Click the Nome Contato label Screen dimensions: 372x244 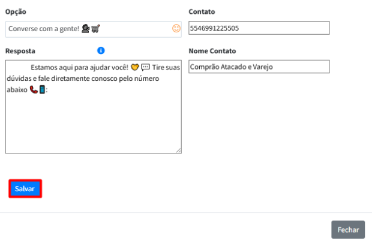212,51
